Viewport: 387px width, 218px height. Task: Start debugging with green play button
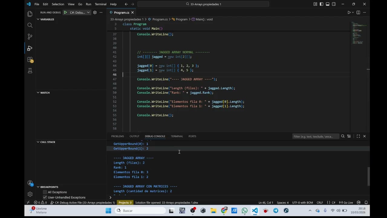pos(65,12)
